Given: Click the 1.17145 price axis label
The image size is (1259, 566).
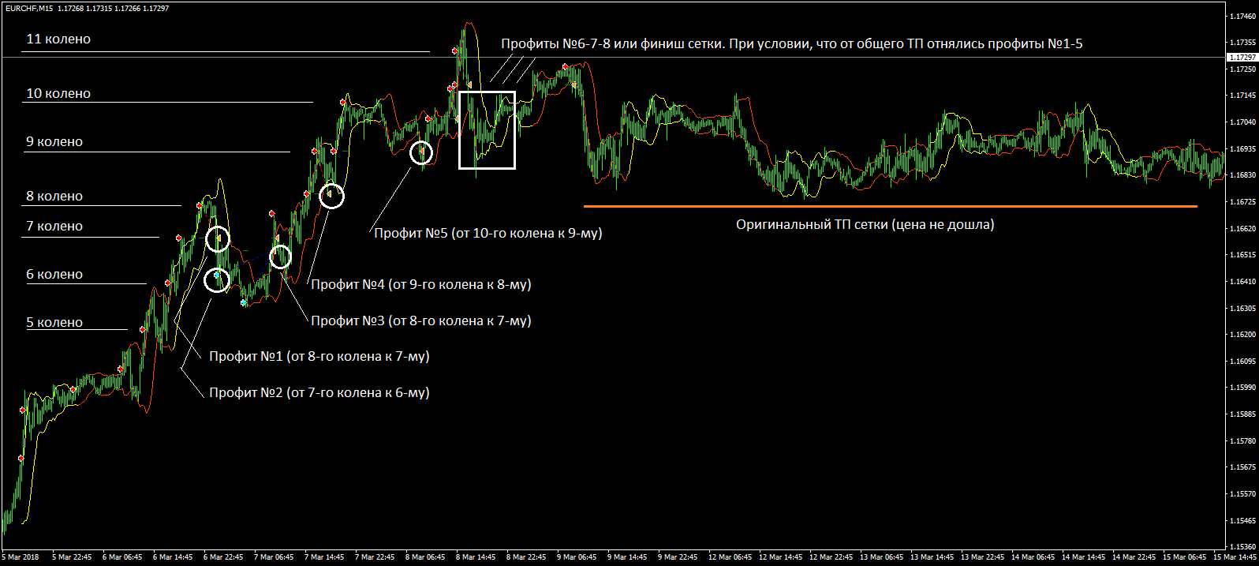Looking at the screenshot, I should [x=1242, y=96].
